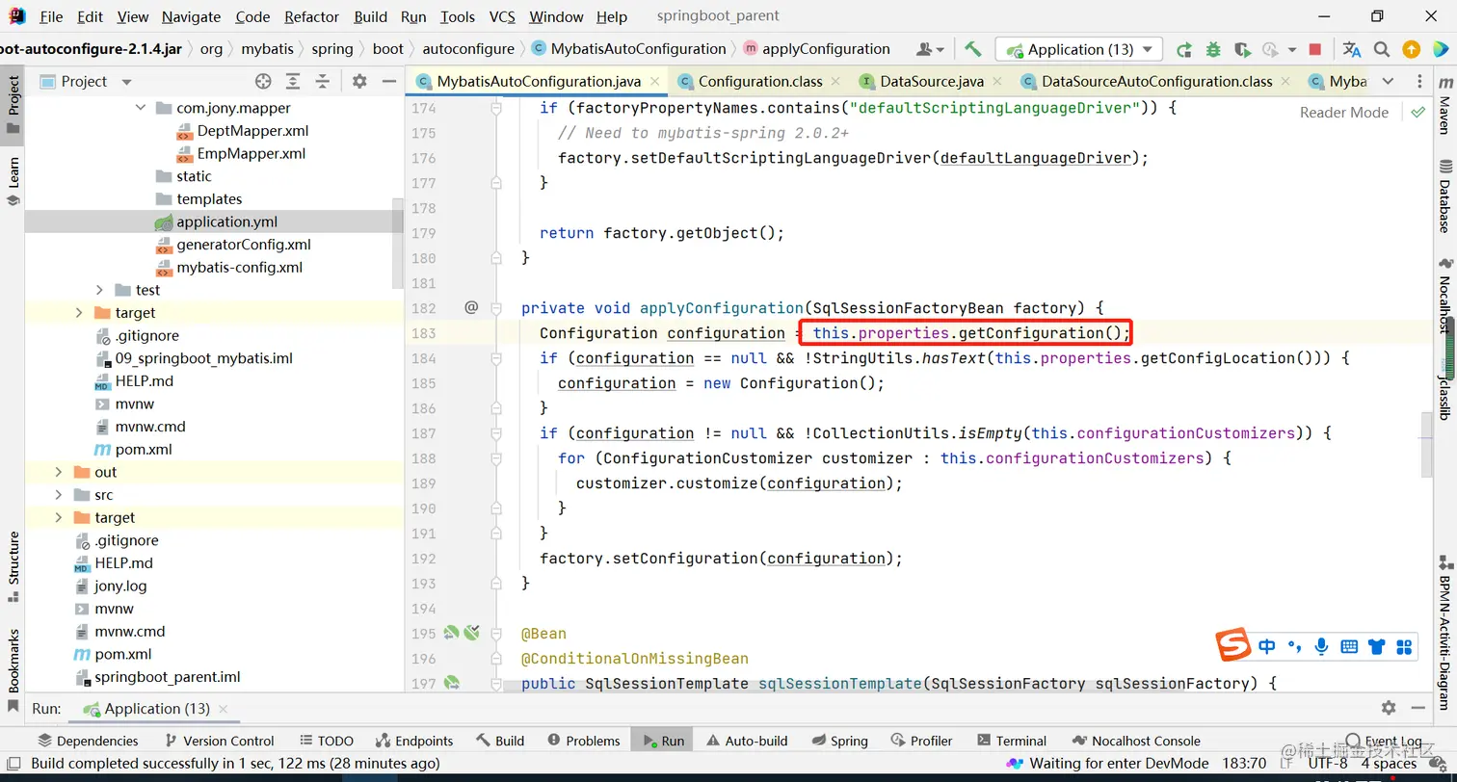This screenshot has width=1457, height=782.
Task: Click the bean gutter icon on line 197
Action: pos(451,683)
